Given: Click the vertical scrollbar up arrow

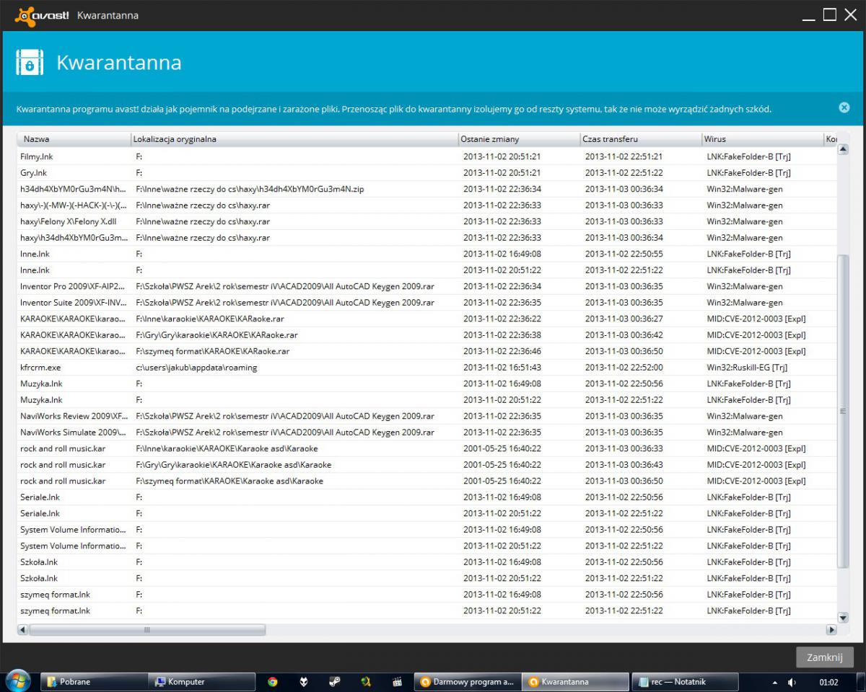Looking at the screenshot, I should click(843, 150).
